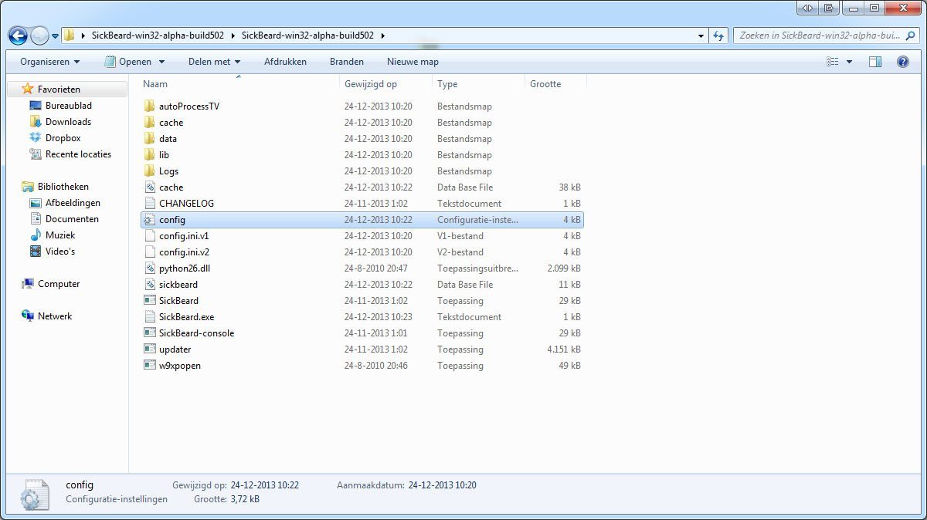The image size is (927, 520).
Task: Open the Delen met menu
Action: coord(214,62)
